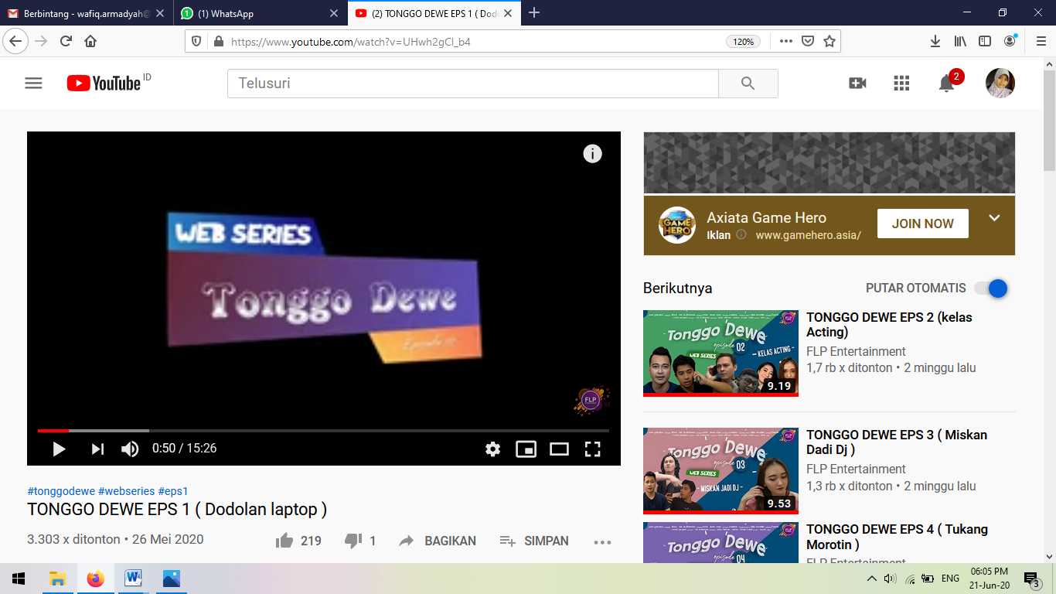Click the video upload camera icon
Screen dimensions: 1056x594
click(857, 83)
